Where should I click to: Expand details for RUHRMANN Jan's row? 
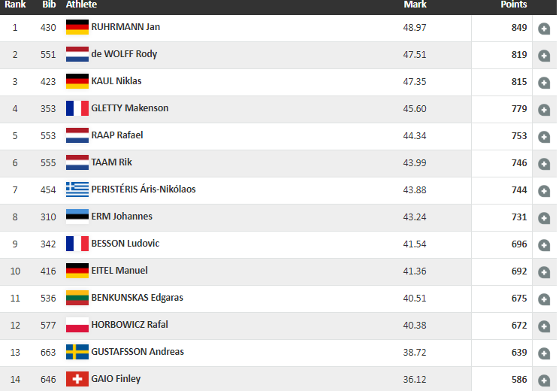pyautogui.click(x=544, y=29)
